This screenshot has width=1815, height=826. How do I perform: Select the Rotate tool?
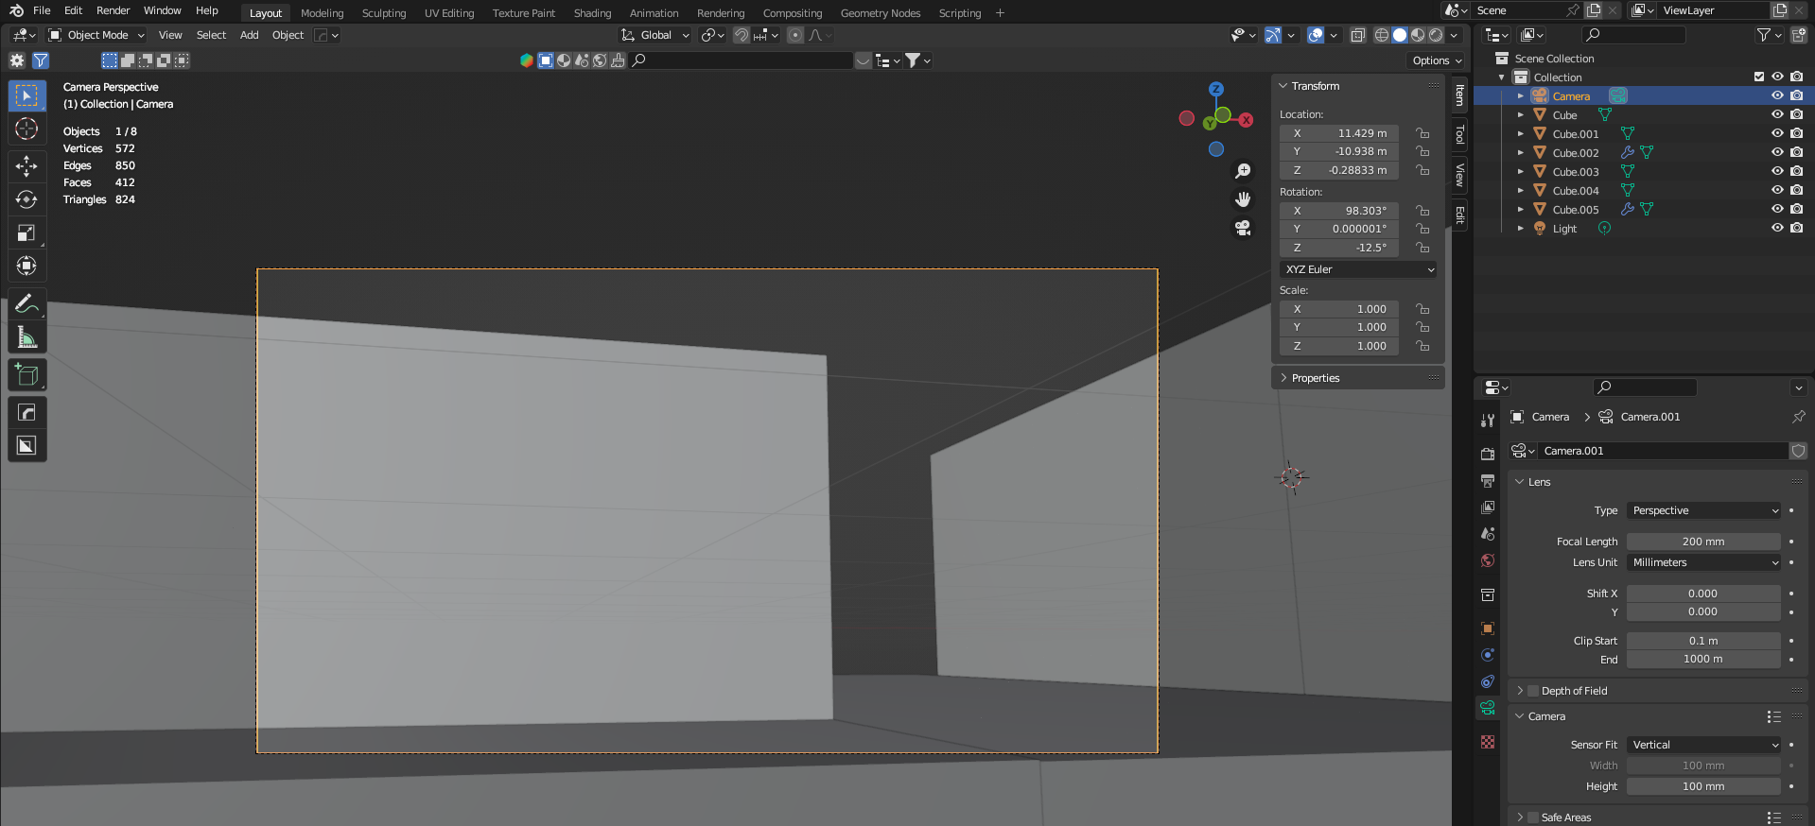click(x=26, y=199)
